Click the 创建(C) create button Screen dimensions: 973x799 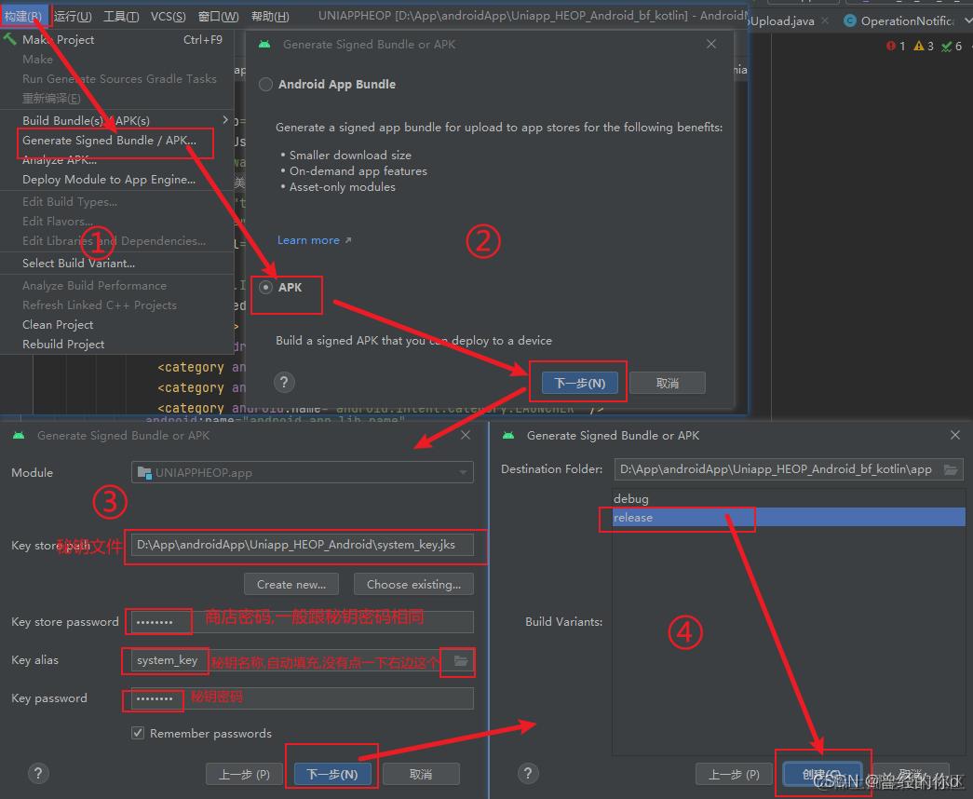click(822, 774)
